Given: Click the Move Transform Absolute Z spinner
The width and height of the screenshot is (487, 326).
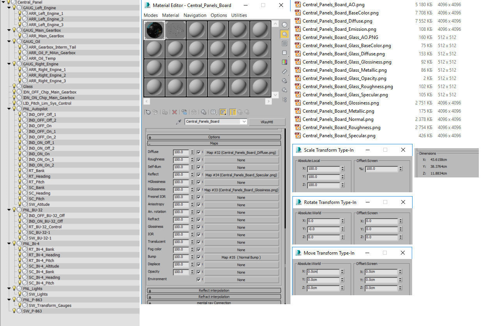Looking at the screenshot, I should 342,288.
